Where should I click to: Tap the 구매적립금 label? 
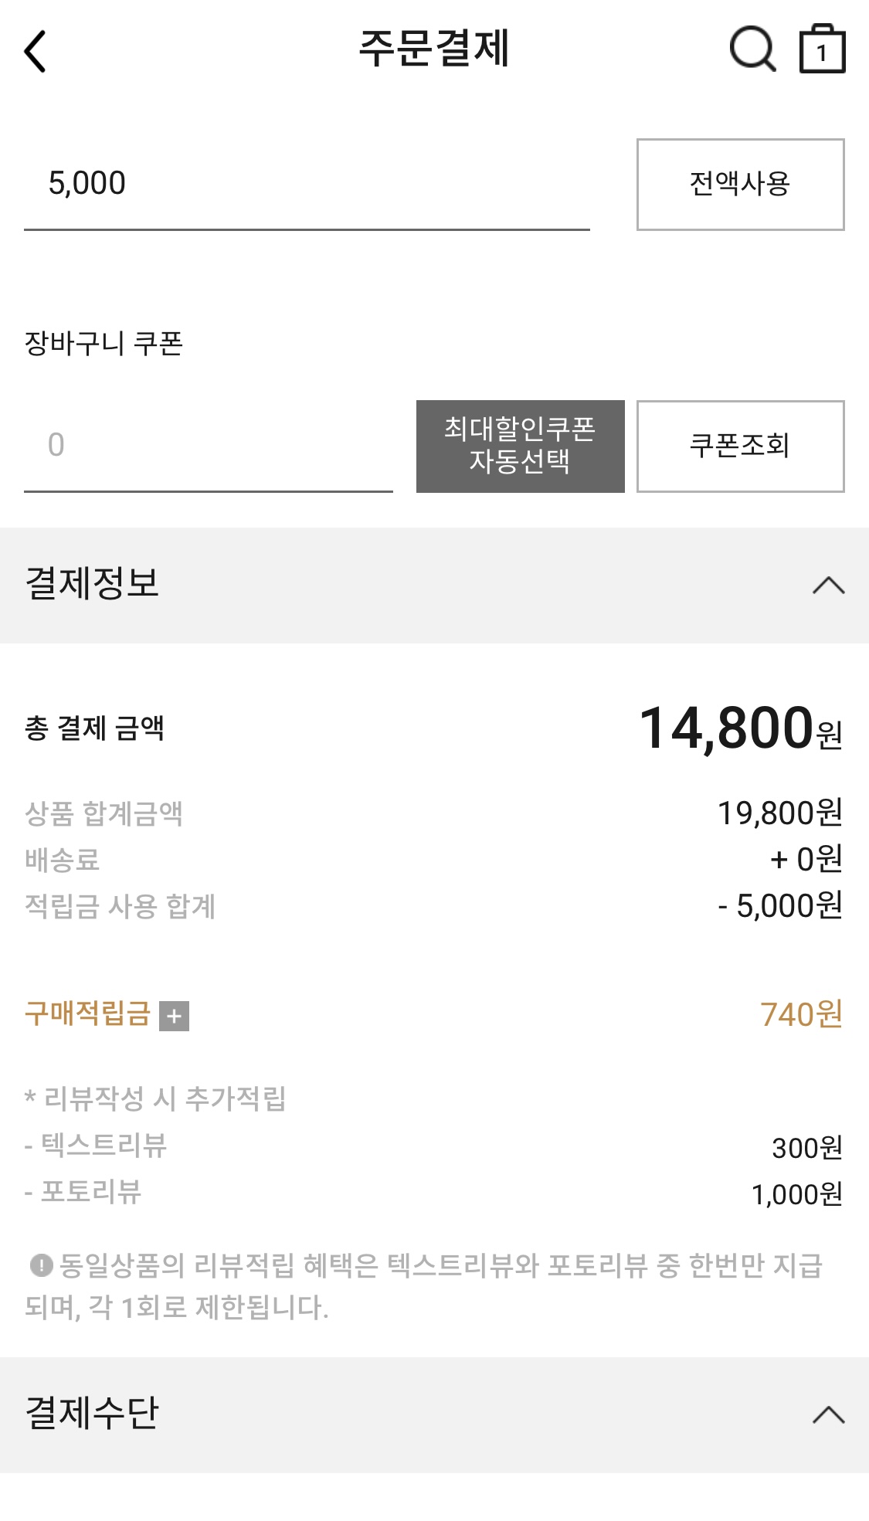pyautogui.click(x=87, y=1013)
